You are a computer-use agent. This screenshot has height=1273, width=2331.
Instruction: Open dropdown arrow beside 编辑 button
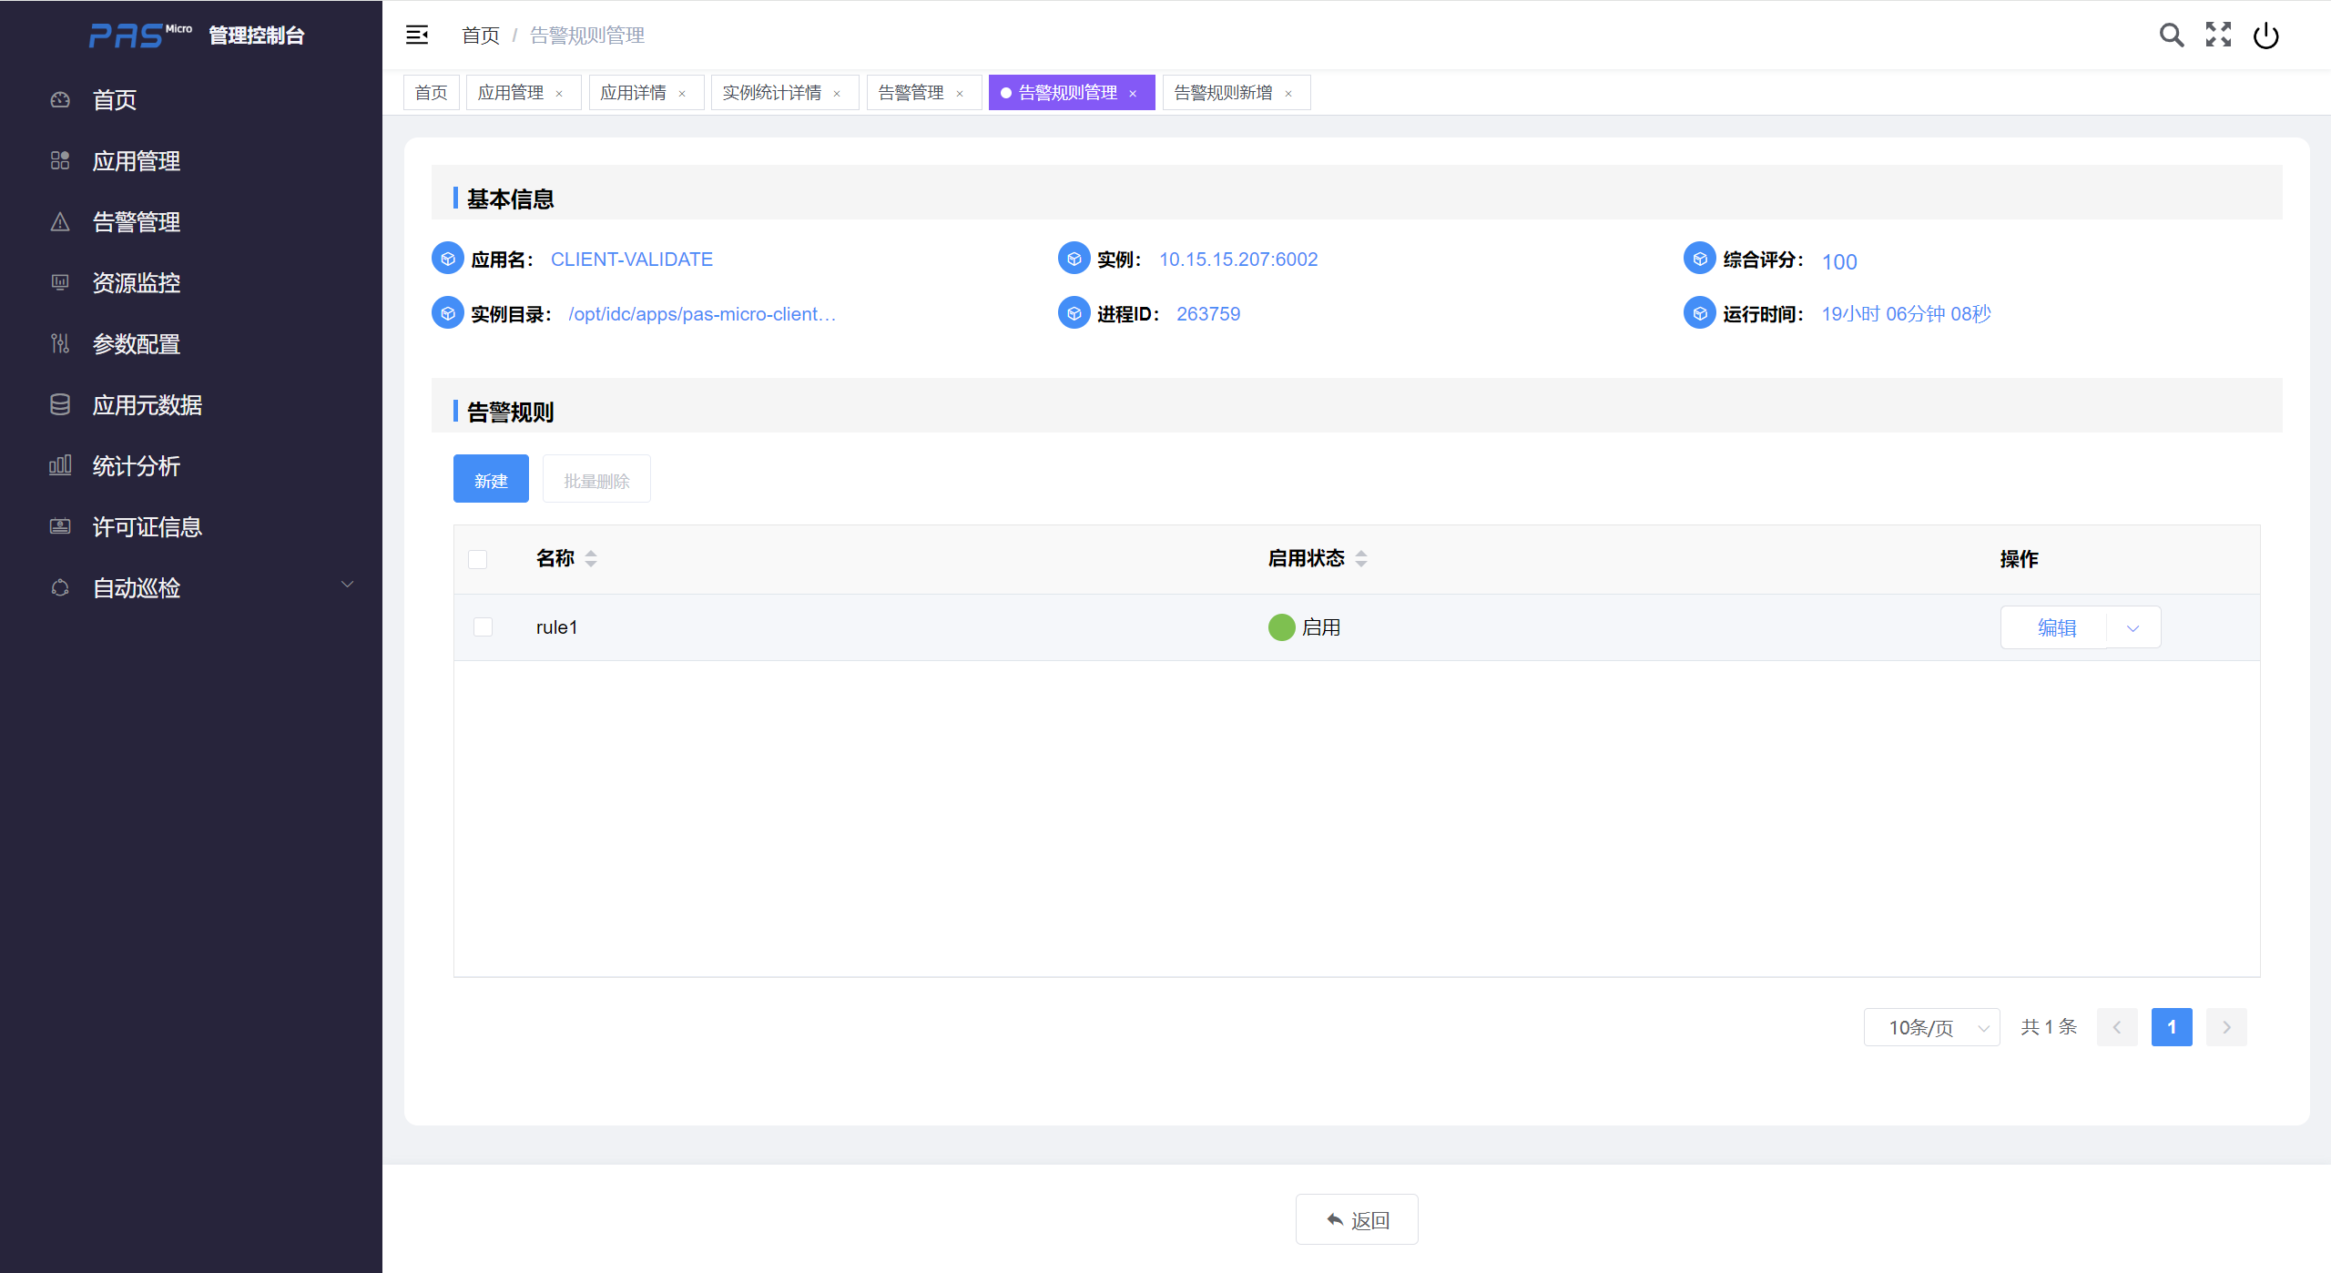(2133, 628)
